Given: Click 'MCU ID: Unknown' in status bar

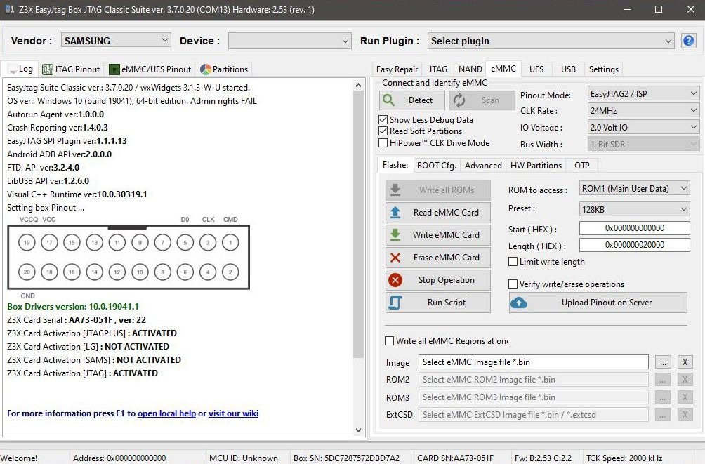Looking at the screenshot, I should [244, 458].
